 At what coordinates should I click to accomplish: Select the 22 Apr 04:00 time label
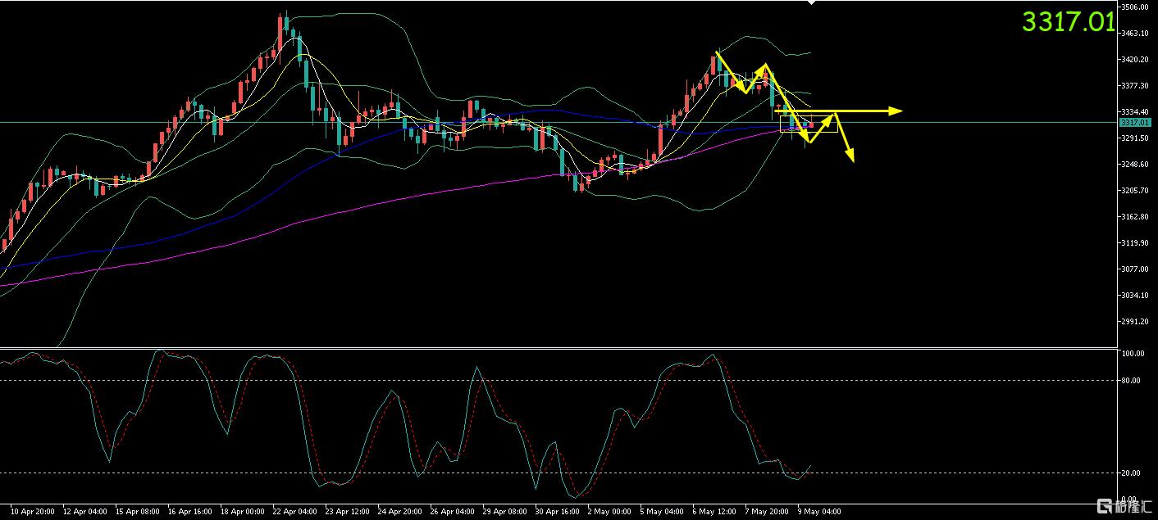(297, 511)
